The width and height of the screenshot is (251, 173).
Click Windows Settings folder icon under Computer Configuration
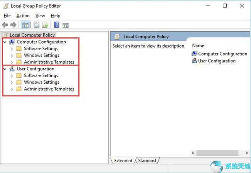[19, 55]
